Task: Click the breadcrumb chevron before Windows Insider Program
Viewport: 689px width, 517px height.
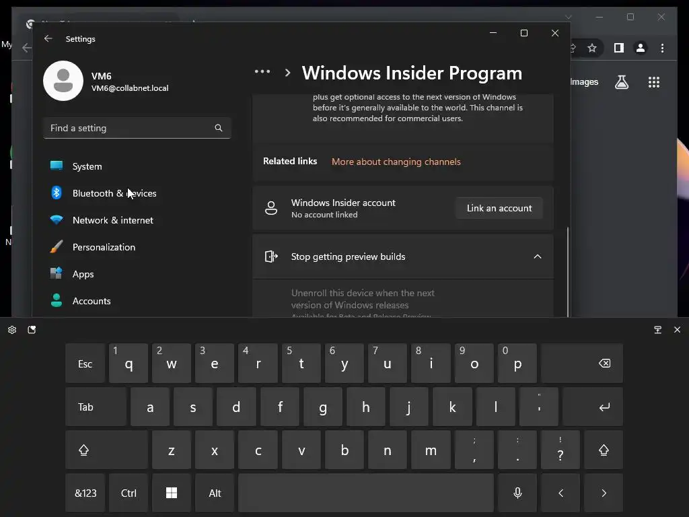Action: tap(287, 73)
